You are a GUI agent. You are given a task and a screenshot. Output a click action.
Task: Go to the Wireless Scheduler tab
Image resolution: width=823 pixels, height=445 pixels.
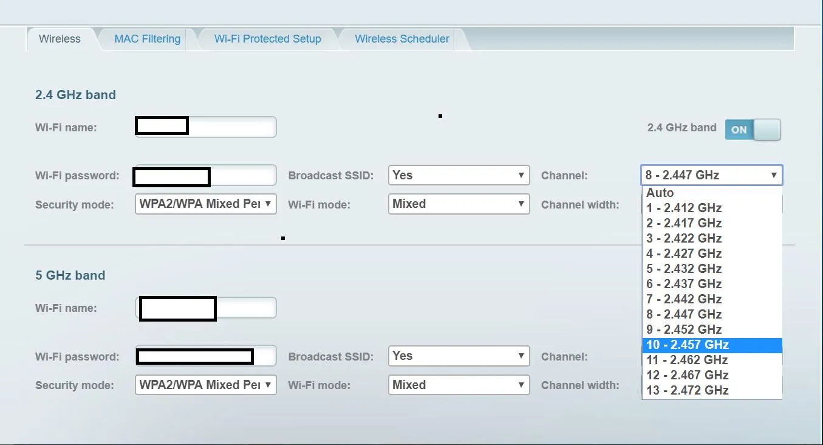coord(402,39)
